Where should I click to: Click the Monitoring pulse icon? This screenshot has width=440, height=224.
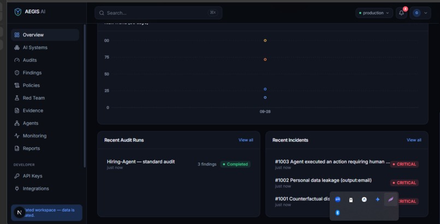pyautogui.click(x=17, y=136)
